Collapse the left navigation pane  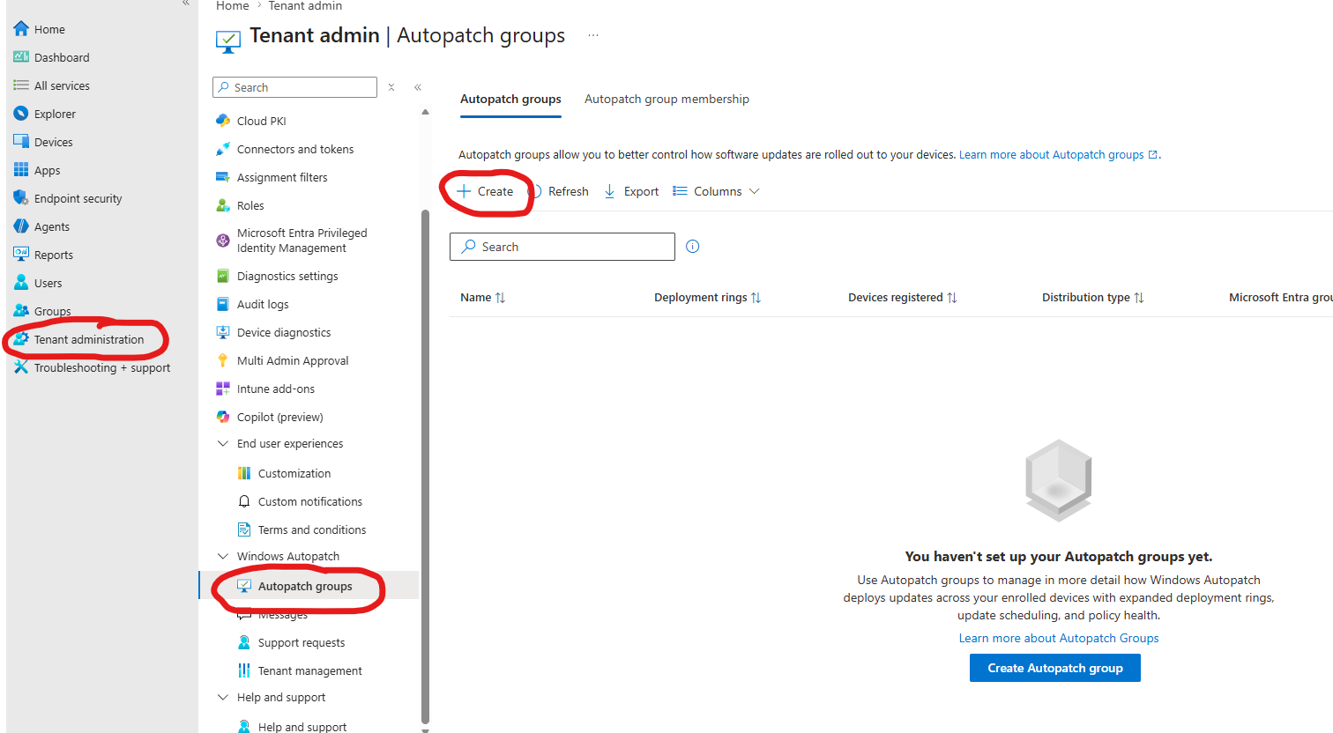(x=186, y=3)
